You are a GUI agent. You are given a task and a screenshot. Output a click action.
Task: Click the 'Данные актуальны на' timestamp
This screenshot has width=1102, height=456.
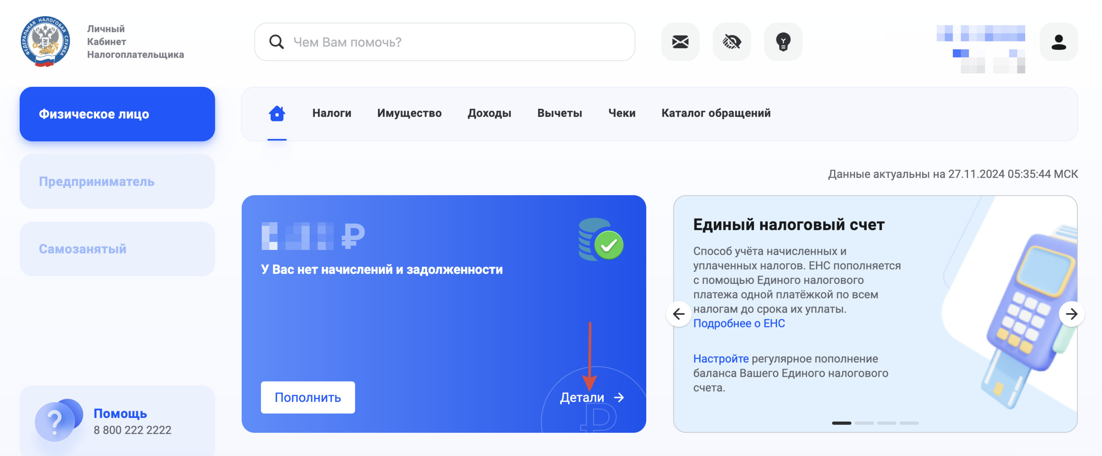click(x=953, y=174)
